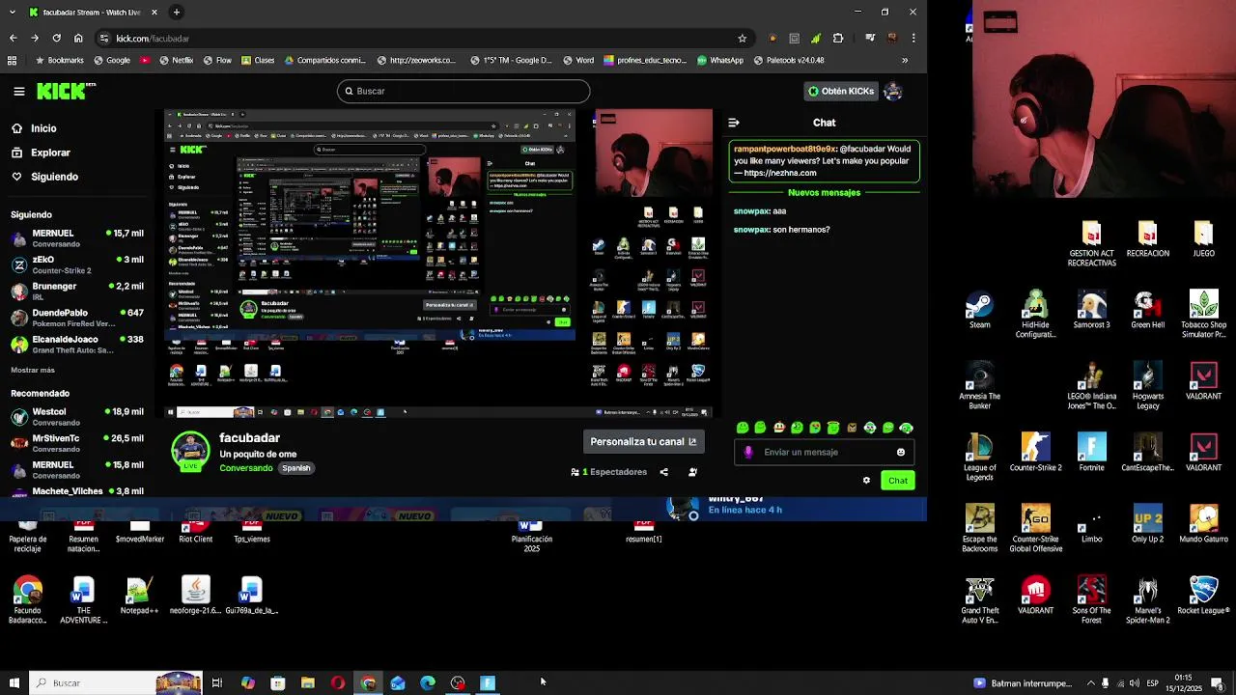
Task: Open Chrome three-dot menu
Action: click(913, 39)
